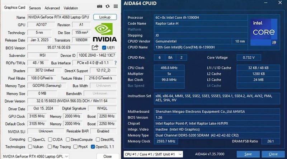287x159 pixels.
Task: Click the Motherboard Shenzhen Meigao value
Action: coord(217,112)
